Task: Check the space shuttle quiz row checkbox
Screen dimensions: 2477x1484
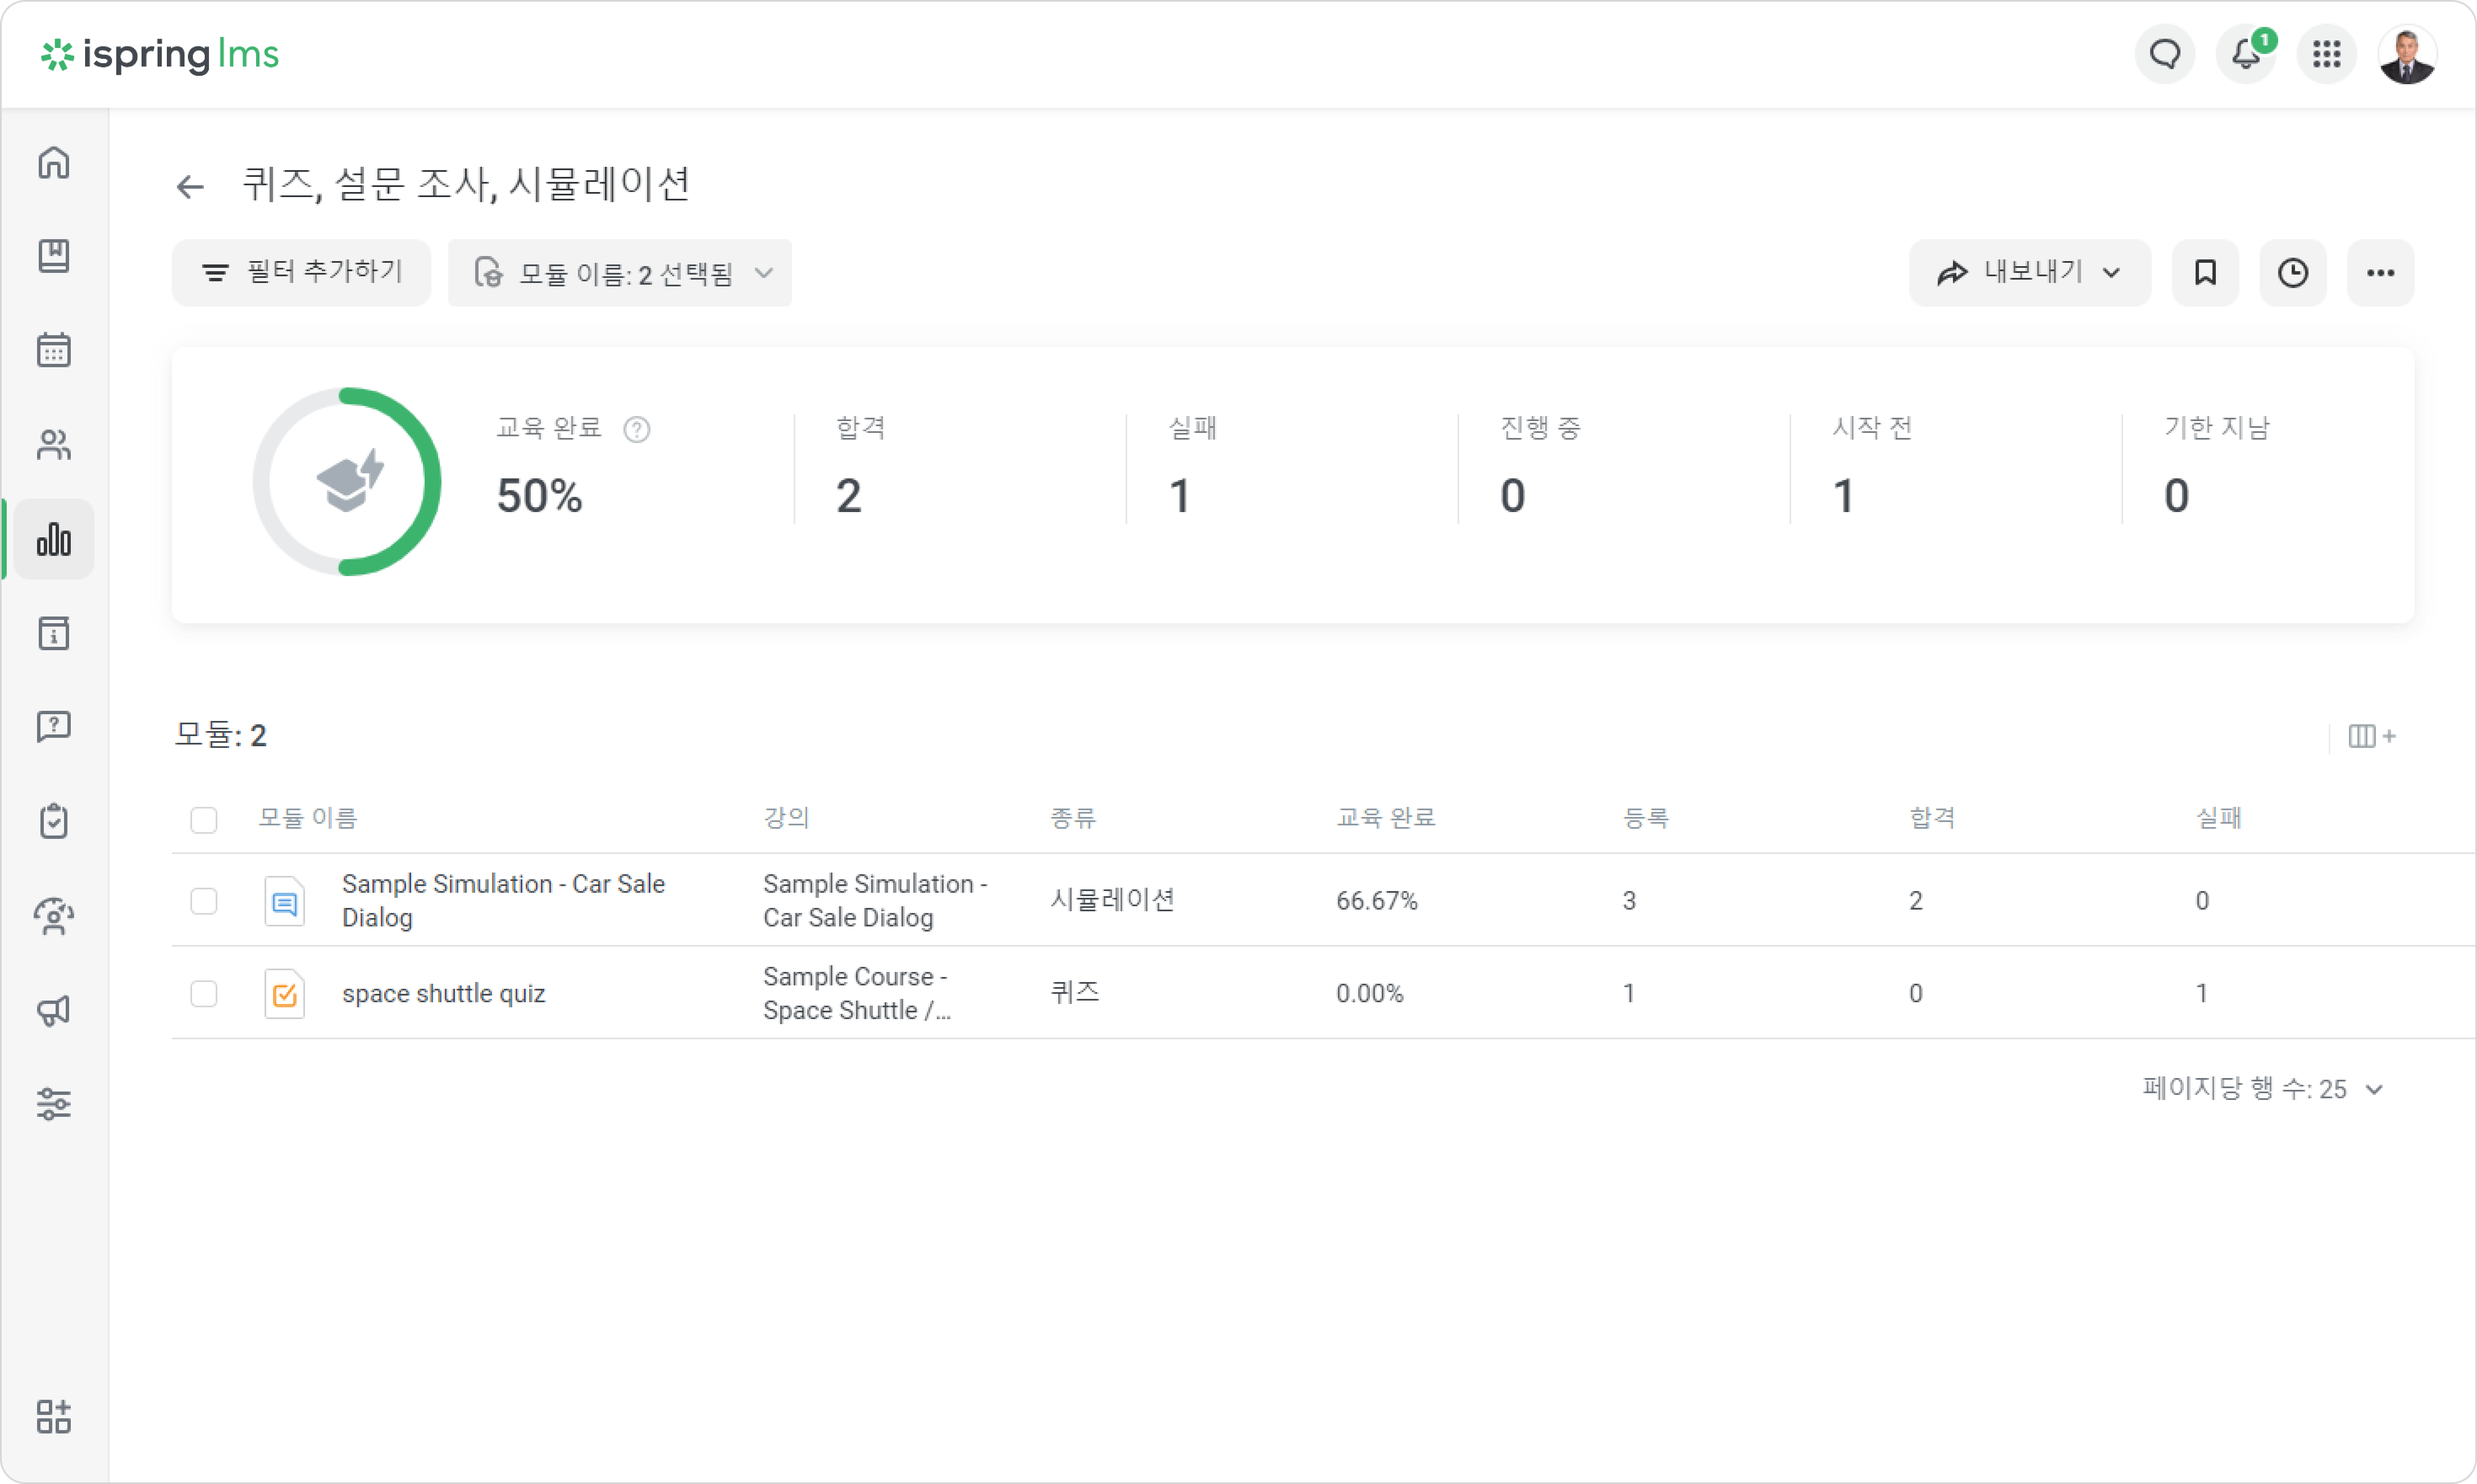Action: point(204,993)
